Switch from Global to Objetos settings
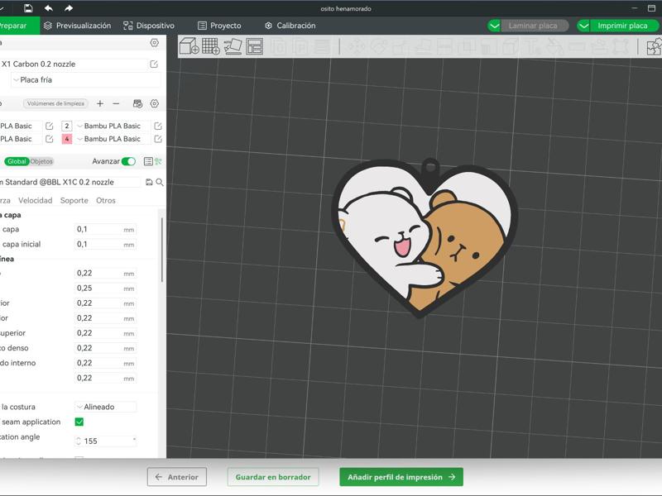 coord(41,161)
